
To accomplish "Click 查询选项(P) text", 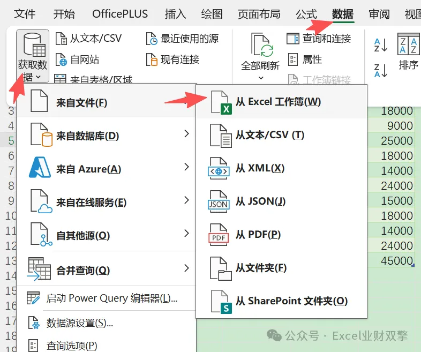I will 72,346.
